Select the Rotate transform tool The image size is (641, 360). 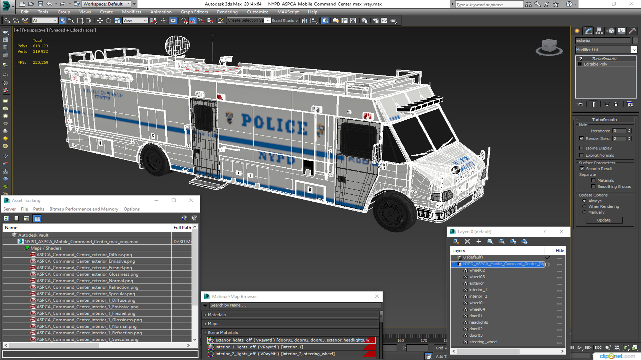pos(108,21)
